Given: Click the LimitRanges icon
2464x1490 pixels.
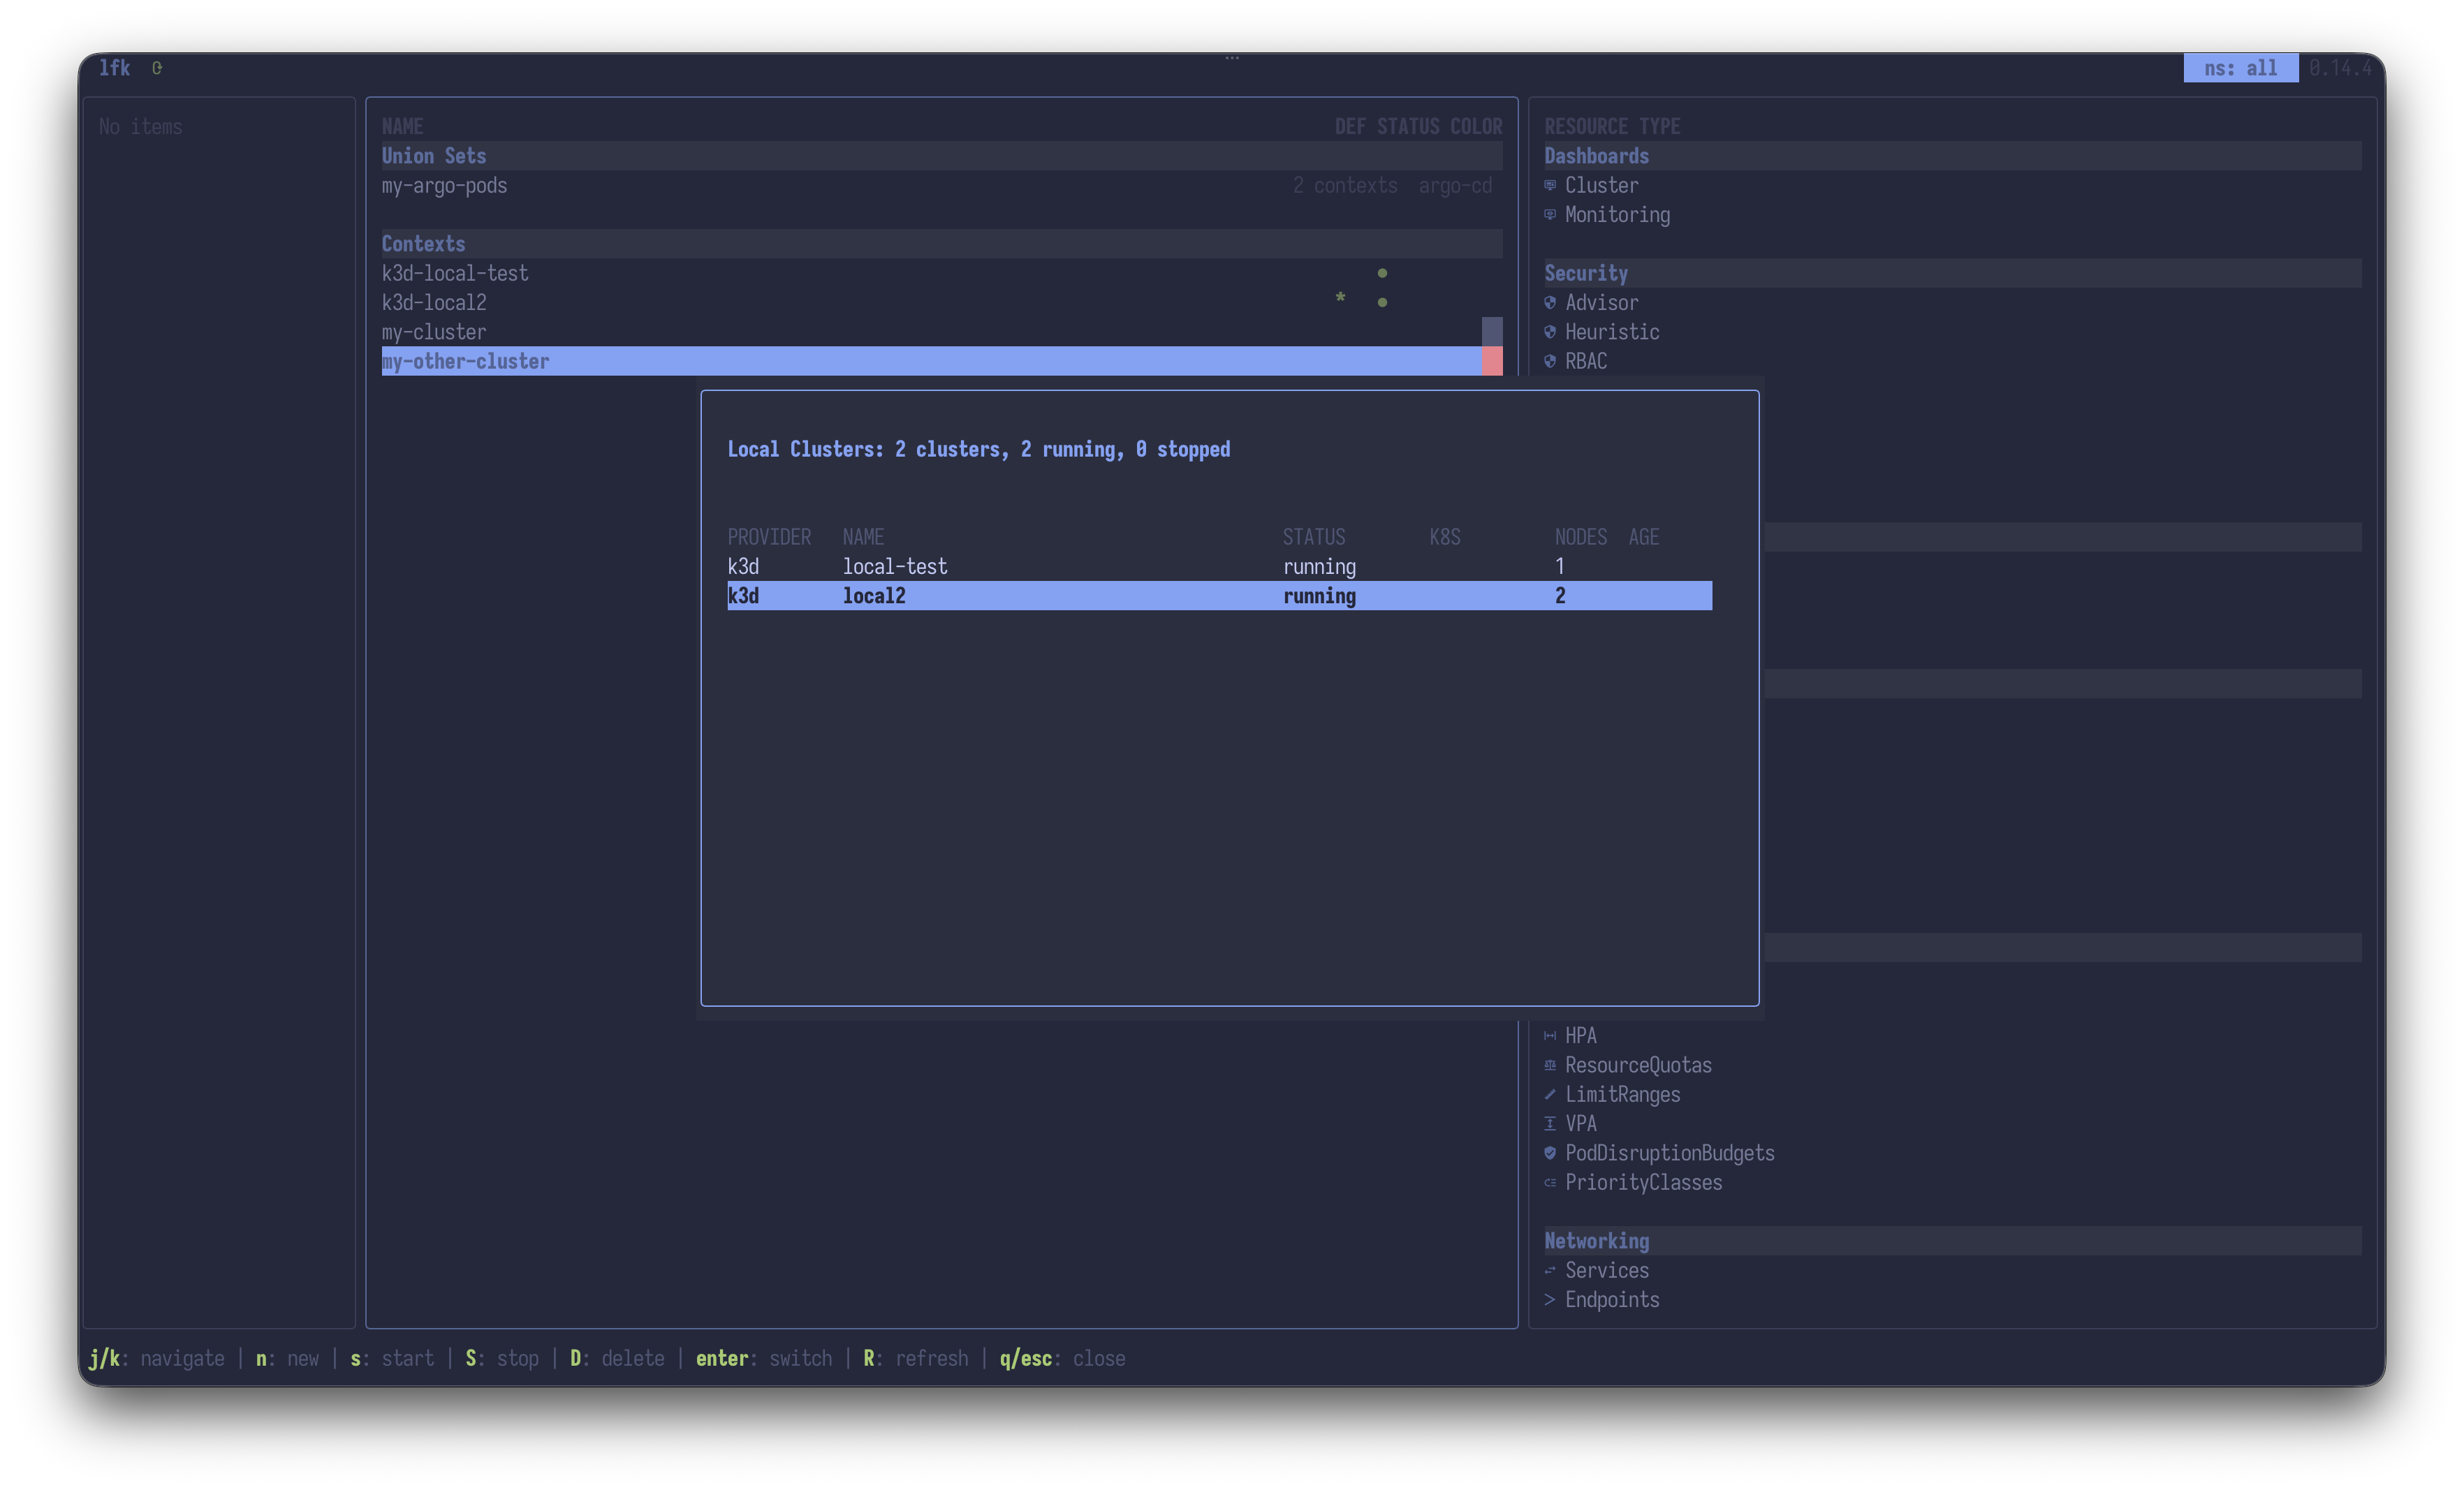Looking at the screenshot, I should point(1550,1094).
